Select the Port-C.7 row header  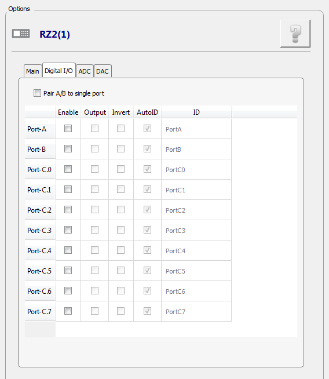coord(40,312)
